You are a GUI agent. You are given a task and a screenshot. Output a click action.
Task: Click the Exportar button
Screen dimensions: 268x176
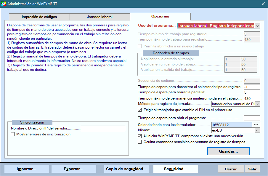coord(74,169)
